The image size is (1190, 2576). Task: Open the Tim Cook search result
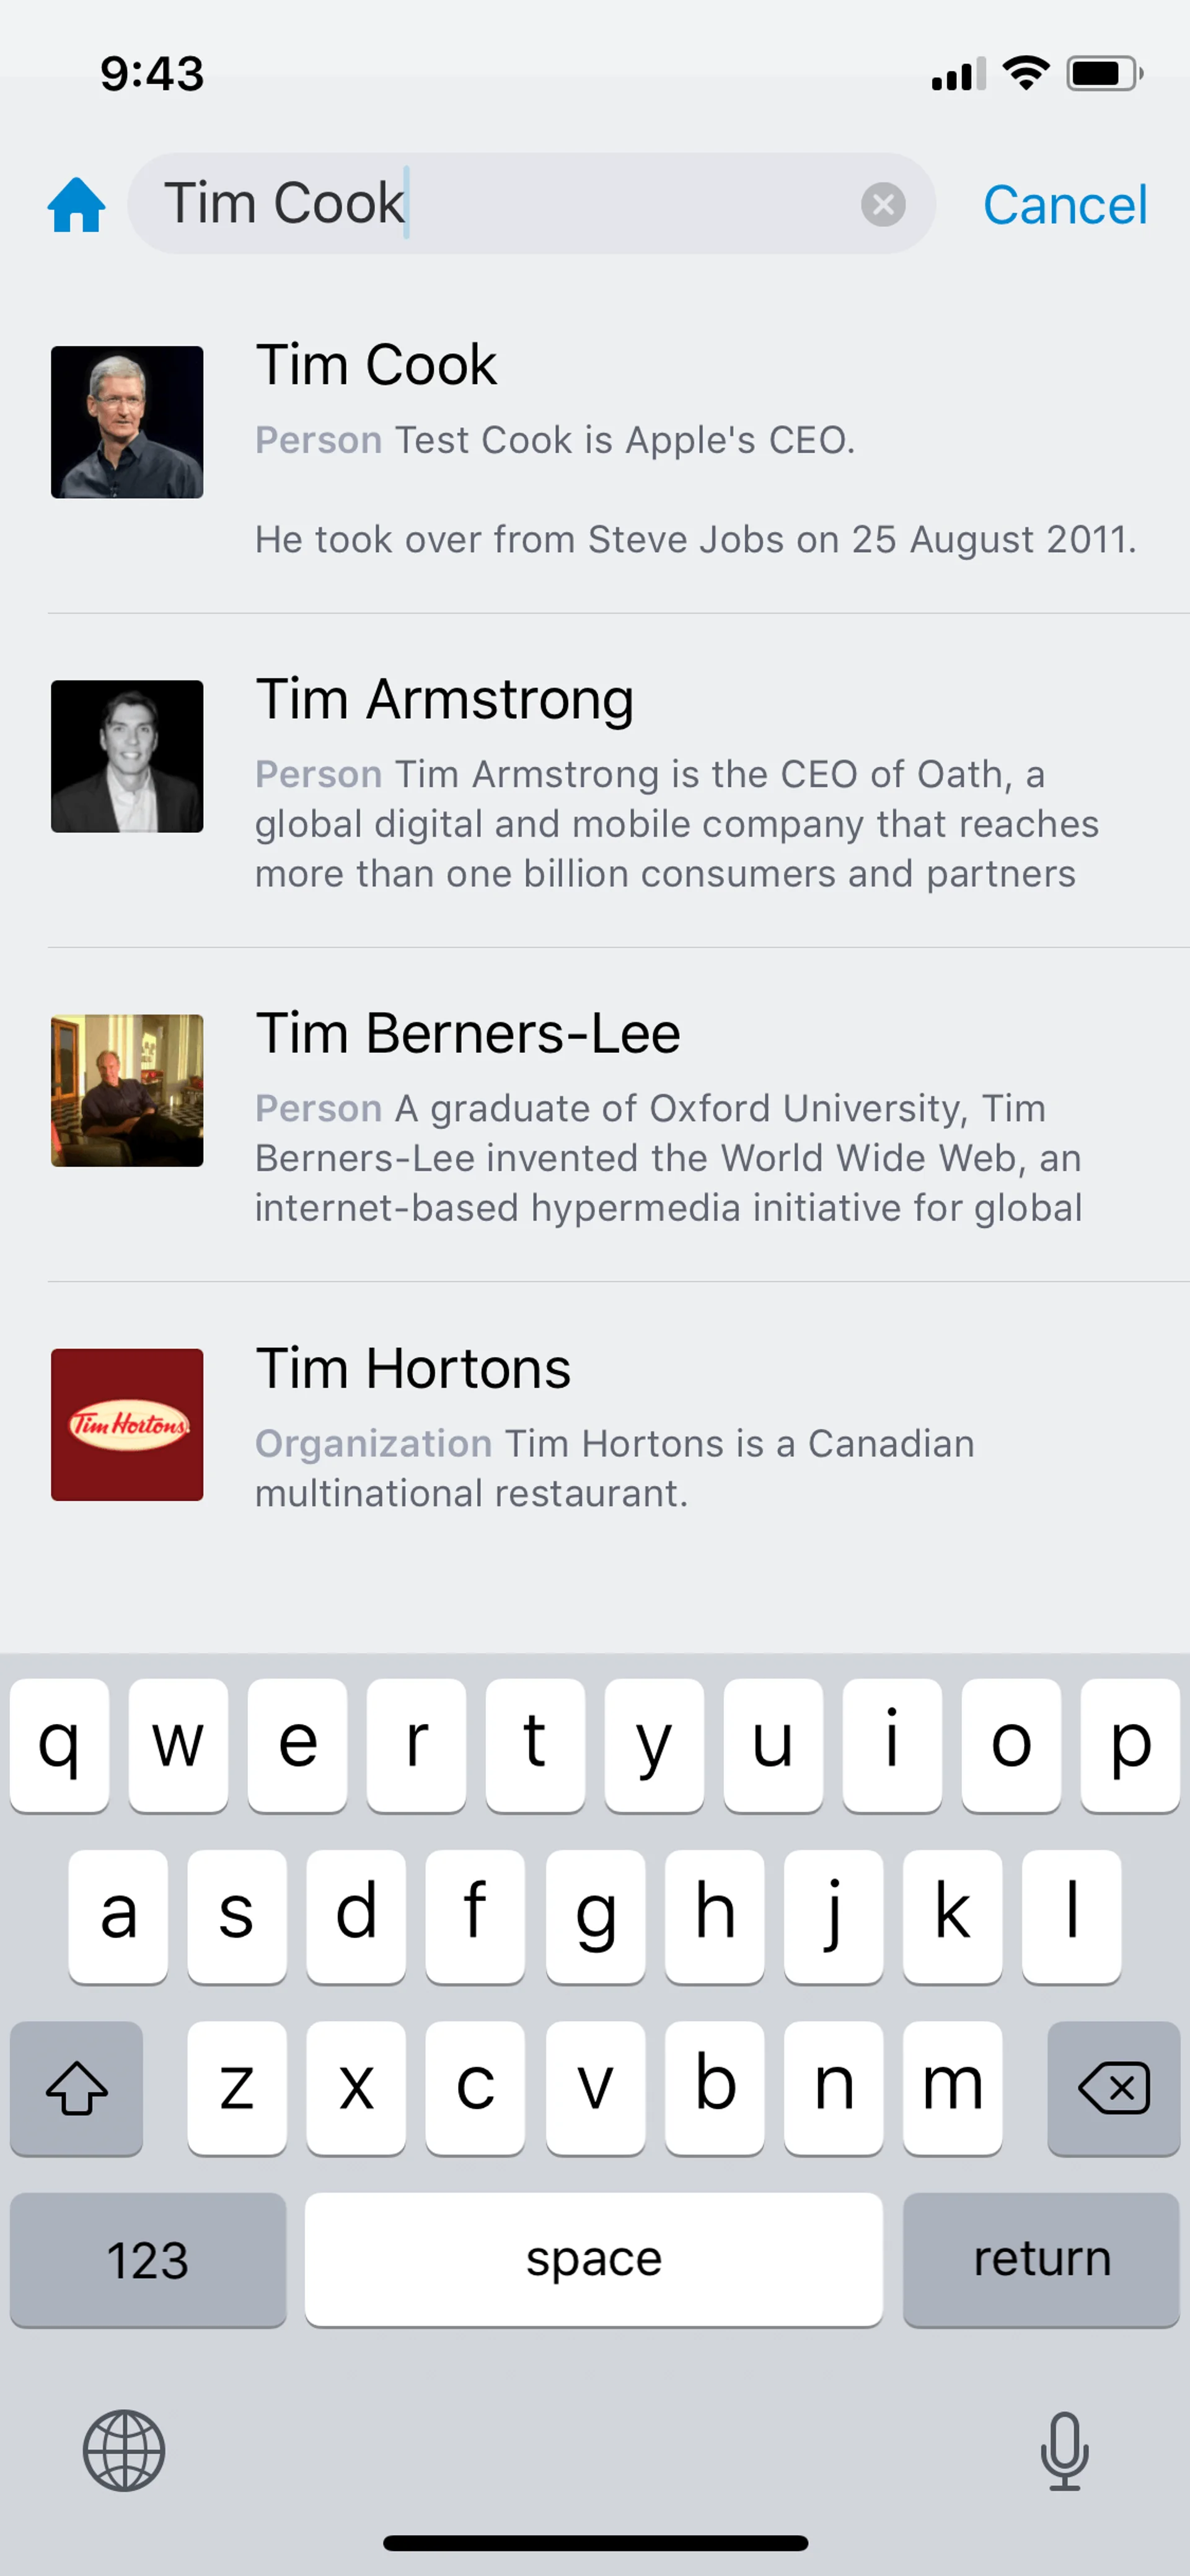click(x=375, y=365)
